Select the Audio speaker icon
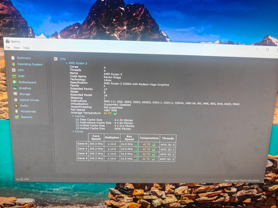 point(16,106)
